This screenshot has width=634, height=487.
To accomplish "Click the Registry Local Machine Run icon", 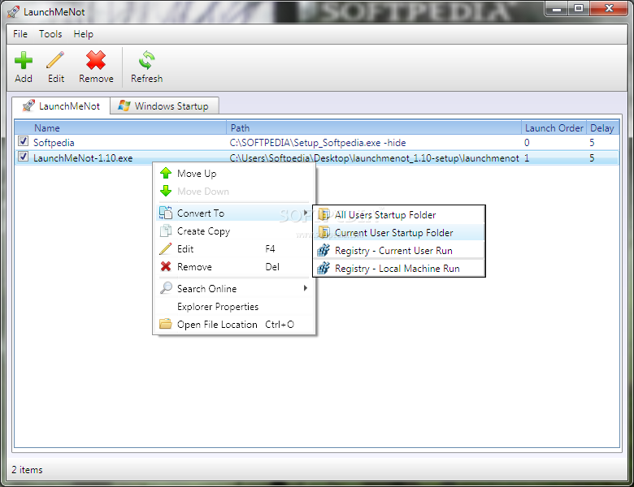I will [x=324, y=268].
